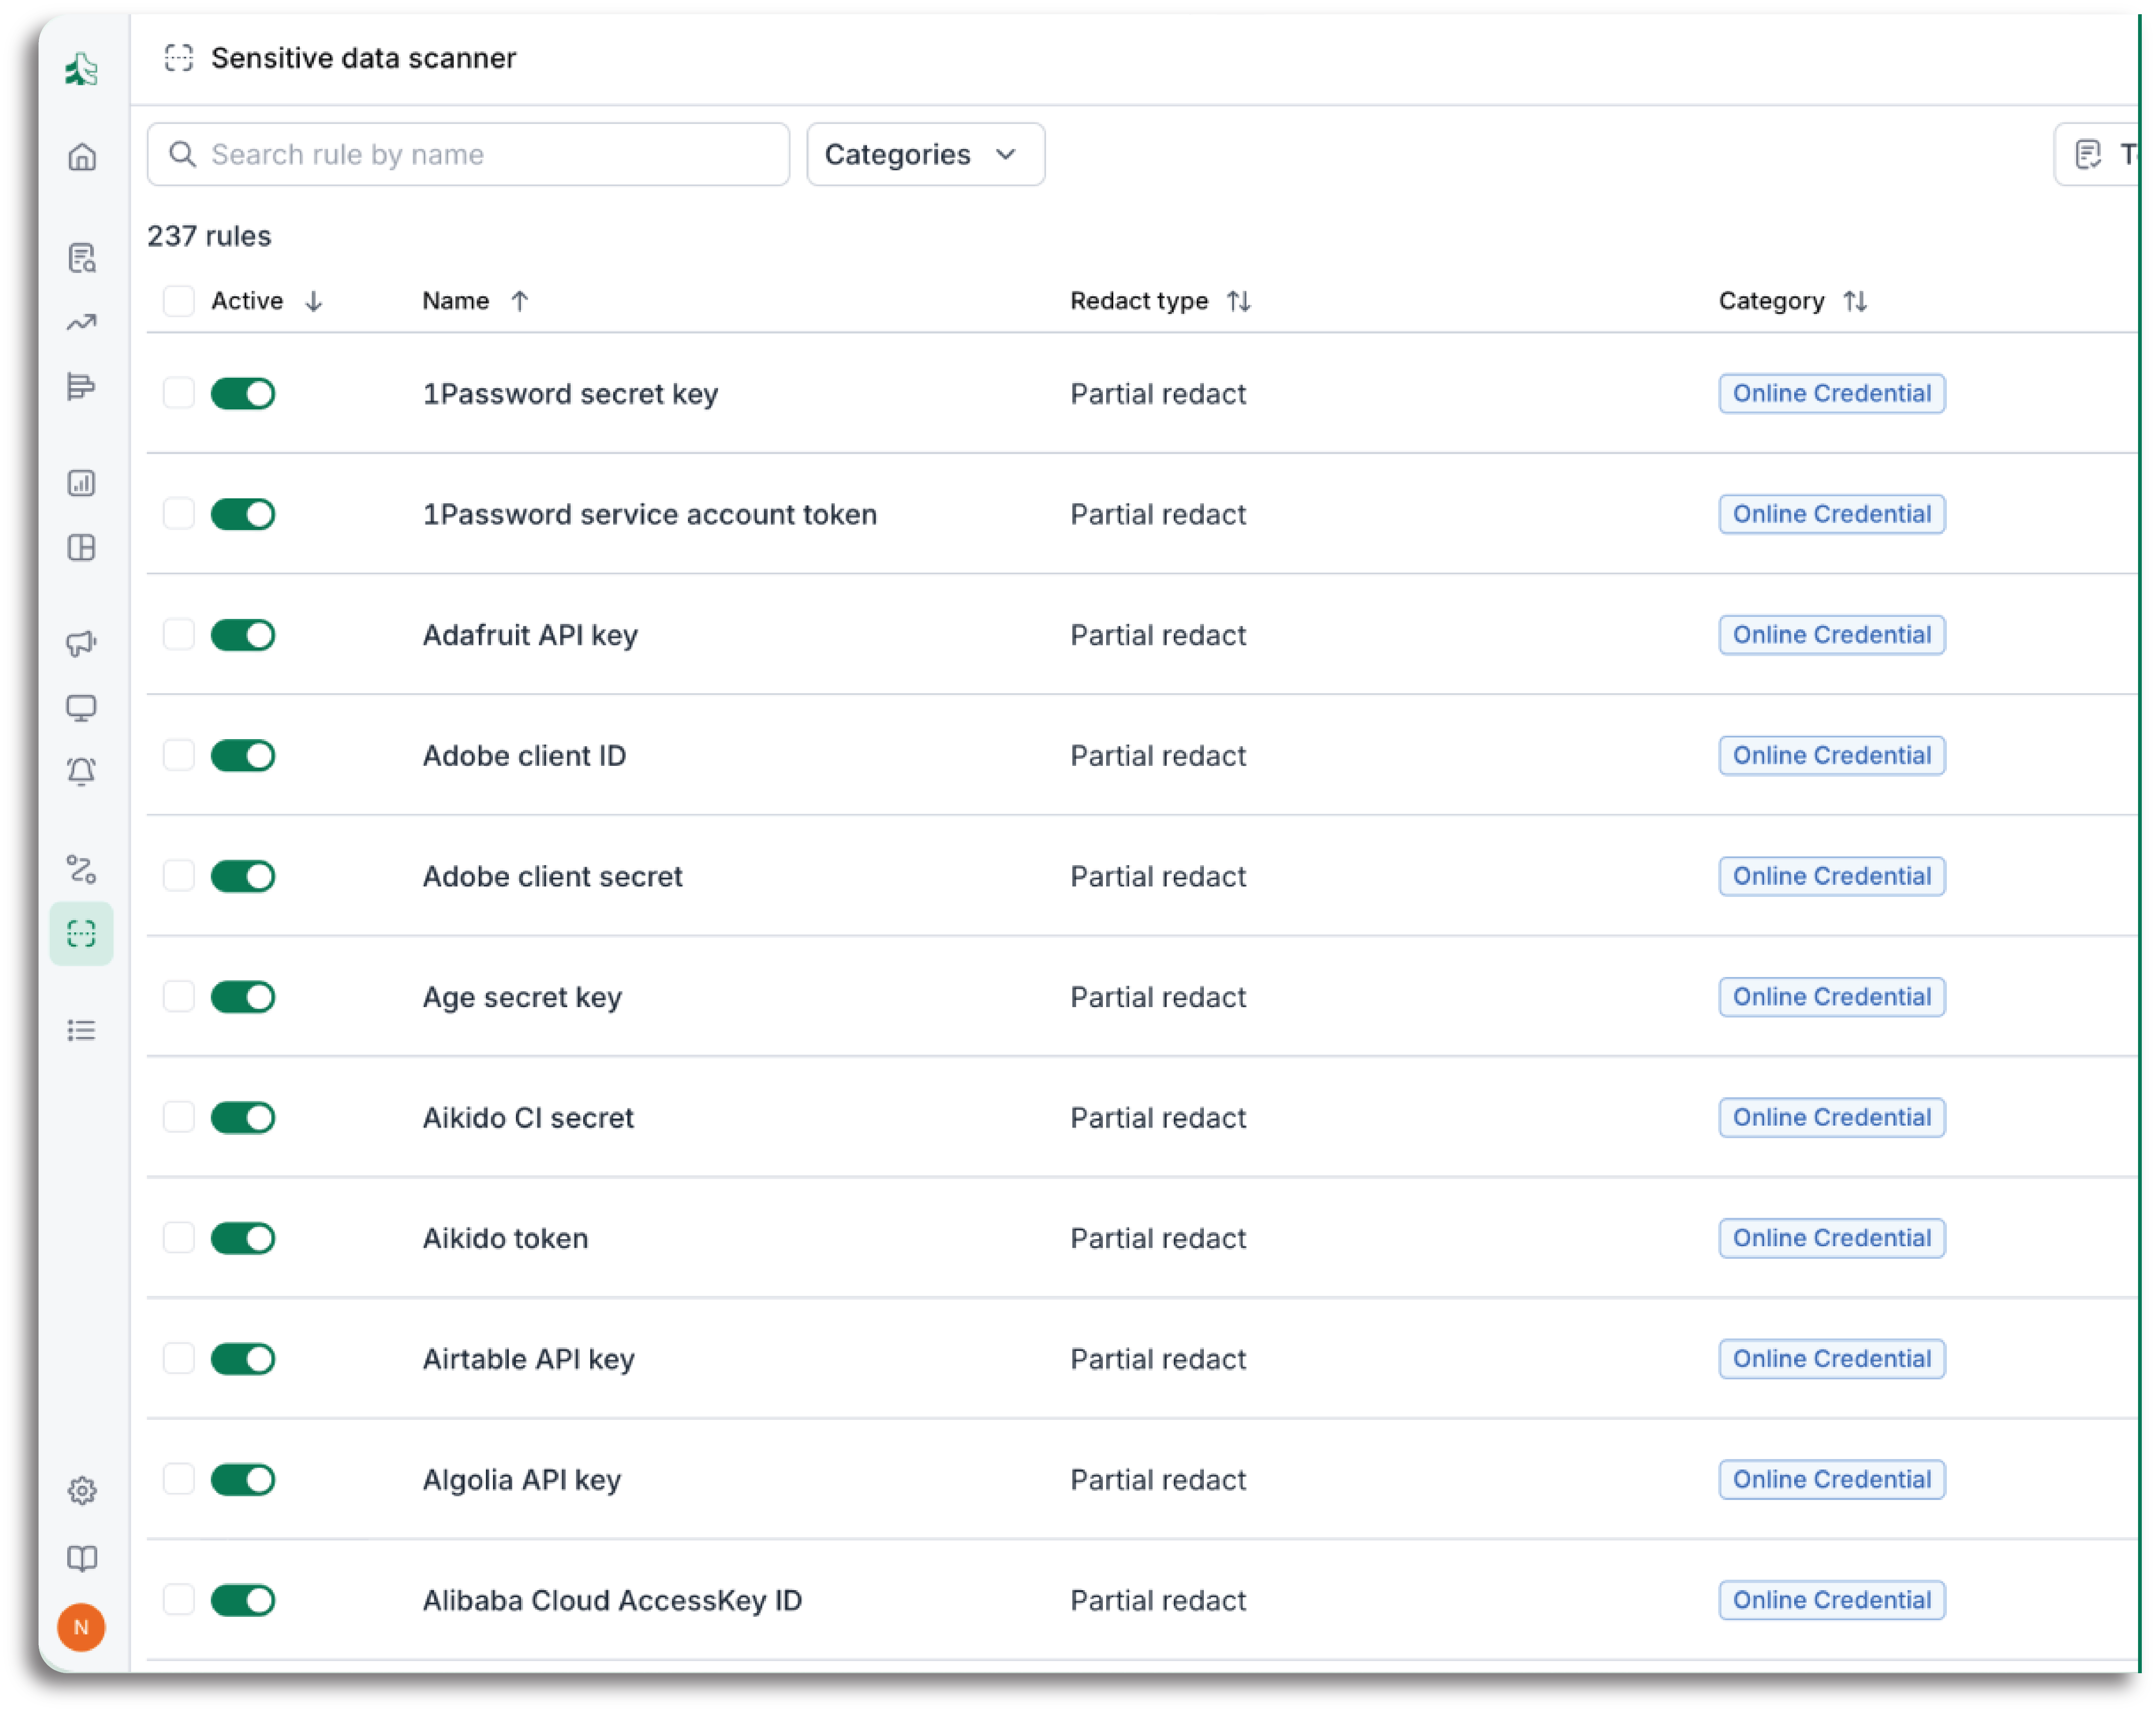Viewport: 2156px width, 1712px height.
Task: Click Online Credential tag for Airtable API key
Action: pyautogui.click(x=1832, y=1359)
